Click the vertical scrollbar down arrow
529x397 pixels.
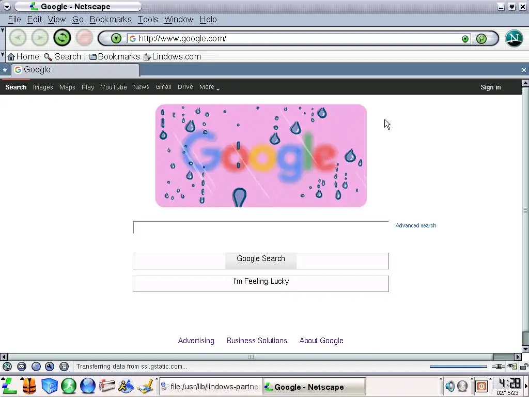(525, 349)
